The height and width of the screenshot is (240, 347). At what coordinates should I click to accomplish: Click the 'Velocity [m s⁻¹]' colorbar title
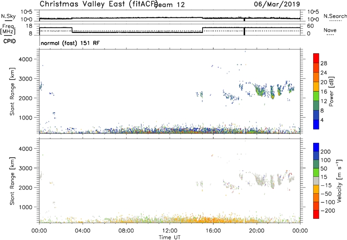click(339, 181)
